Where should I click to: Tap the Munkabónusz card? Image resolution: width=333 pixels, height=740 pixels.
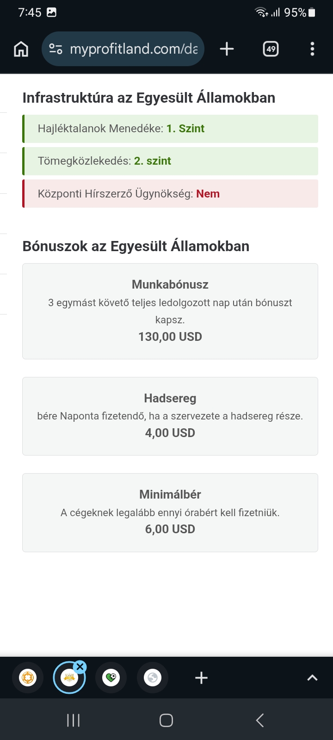(x=170, y=311)
